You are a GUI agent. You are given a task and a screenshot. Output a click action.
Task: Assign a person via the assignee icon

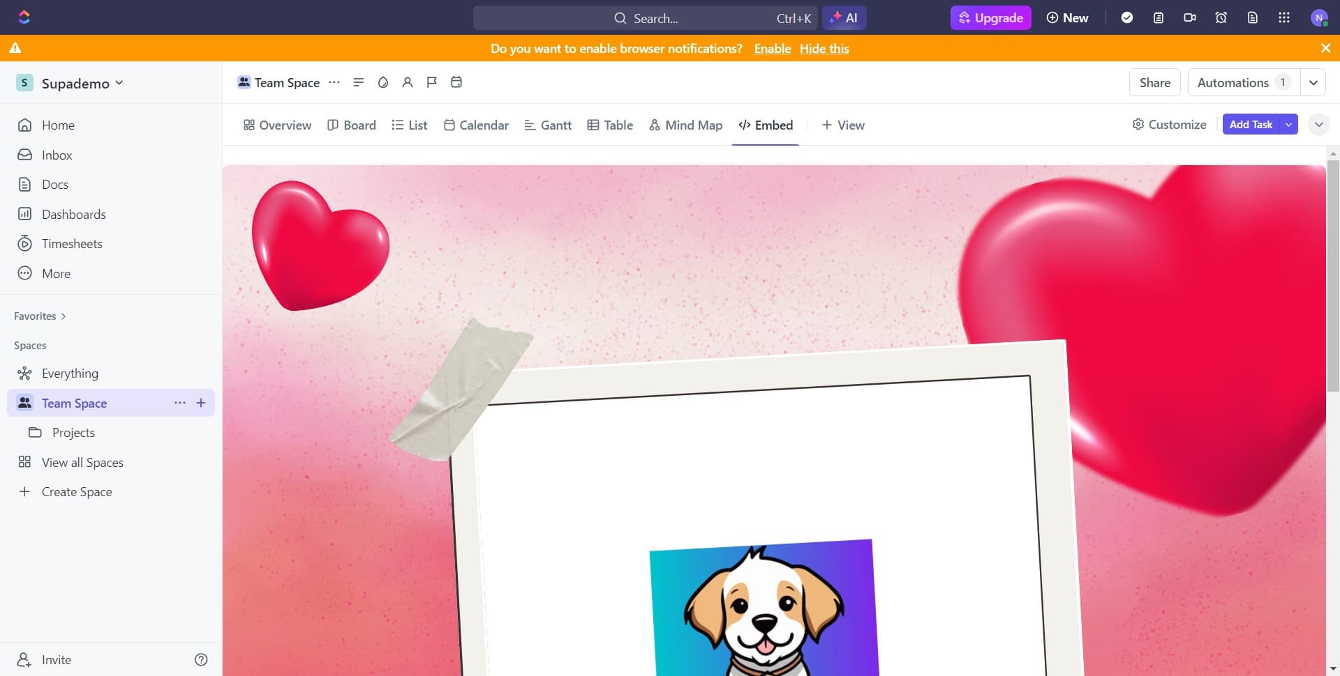point(408,82)
